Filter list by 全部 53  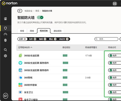pyautogui.click(x=22, y=39)
